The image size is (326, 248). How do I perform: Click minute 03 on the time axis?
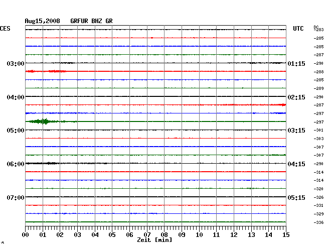point(77,235)
